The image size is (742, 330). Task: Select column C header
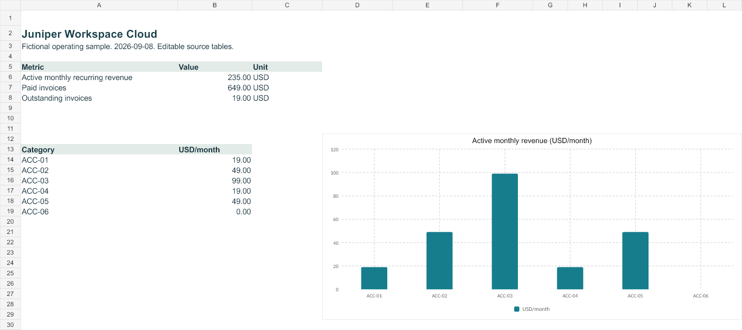pyautogui.click(x=287, y=5)
